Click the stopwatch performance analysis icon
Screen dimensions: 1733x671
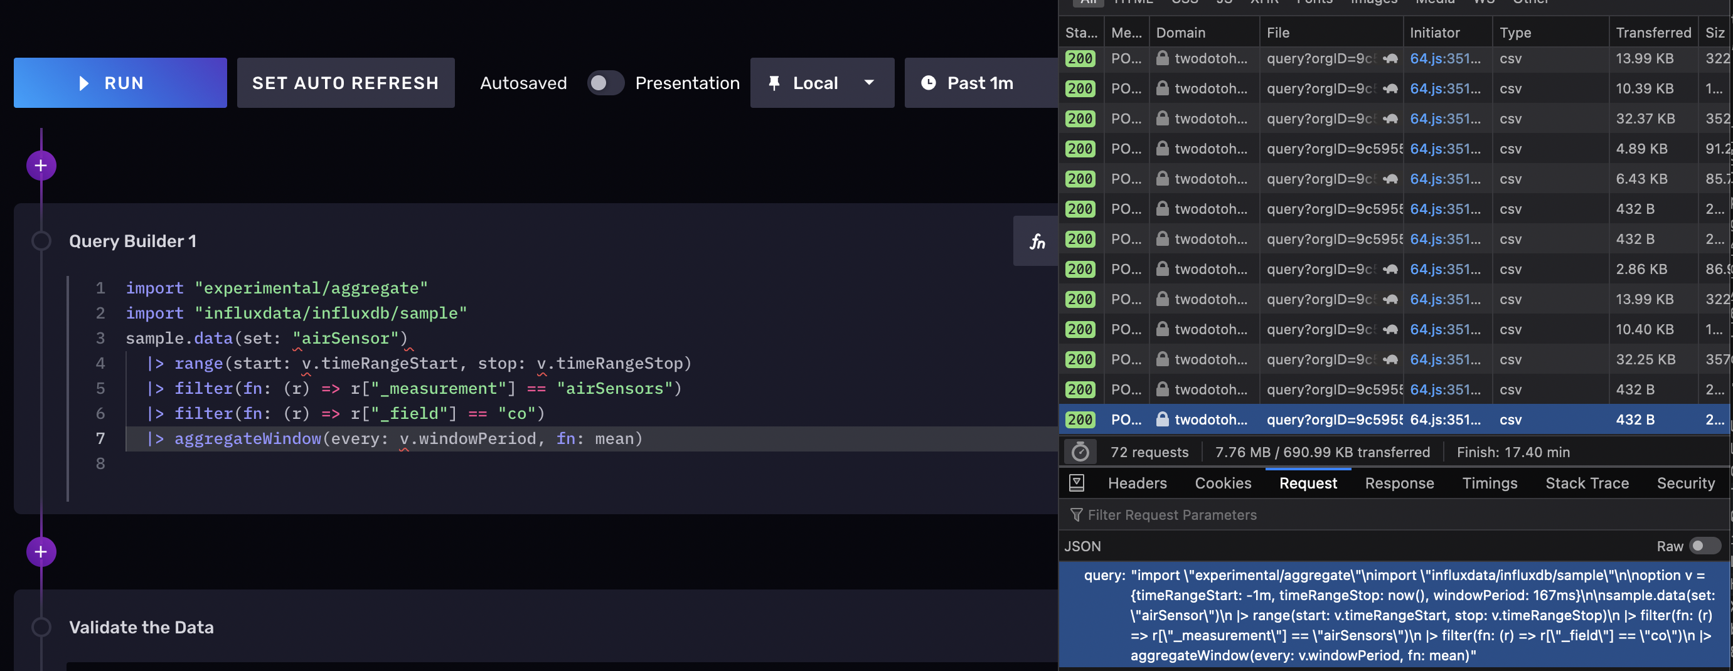[x=1080, y=452]
